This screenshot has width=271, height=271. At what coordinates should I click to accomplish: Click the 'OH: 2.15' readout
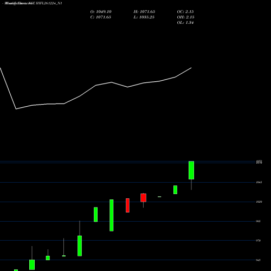coord(185,17)
